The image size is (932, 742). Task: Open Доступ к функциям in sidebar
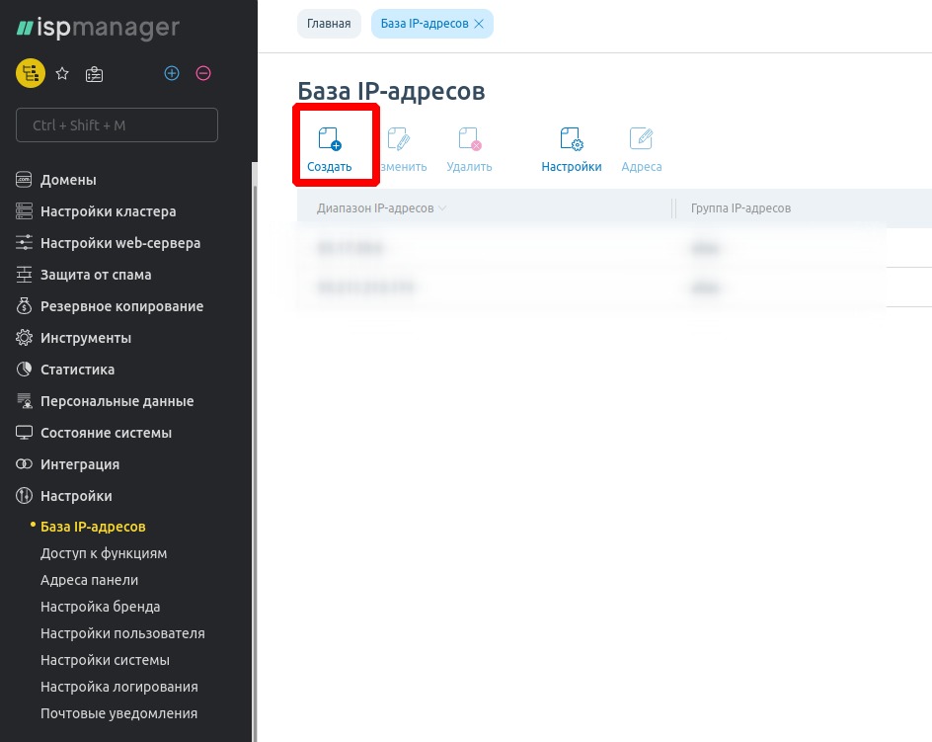pos(104,553)
